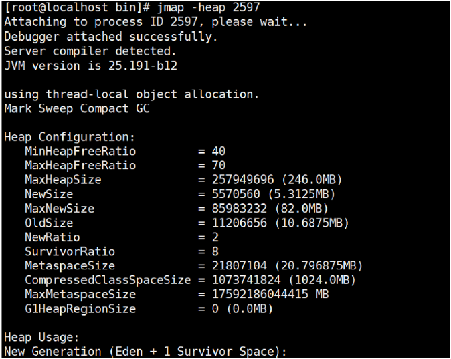Click the 'using thread-local object allocation.' line
This screenshot has width=451, height=359.
131,94
